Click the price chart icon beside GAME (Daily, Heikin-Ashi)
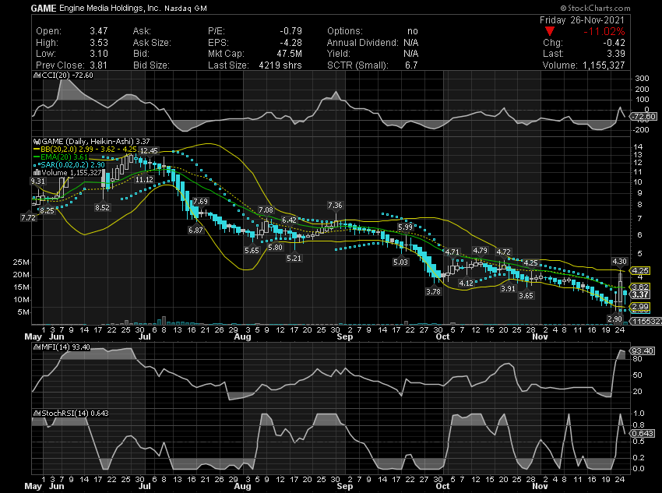662x493 pixels. [37, 142]
